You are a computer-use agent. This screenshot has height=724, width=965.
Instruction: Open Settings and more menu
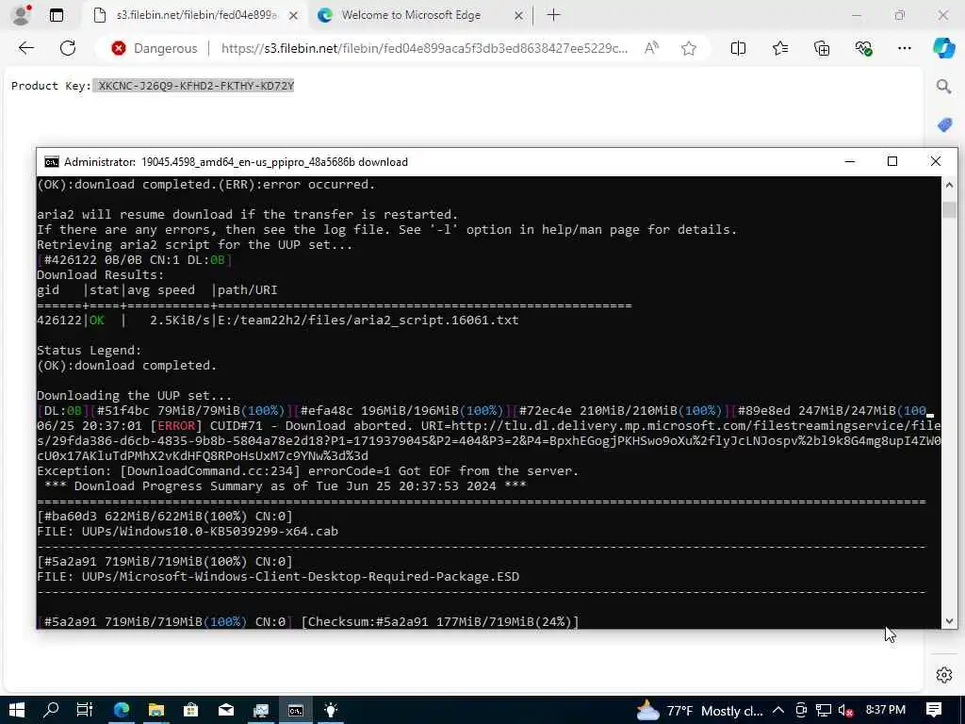[904, 48]
